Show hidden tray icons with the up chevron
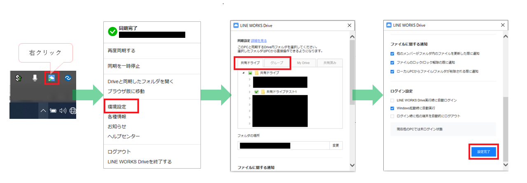The image size is (527, 183). (x=43, y=111)
